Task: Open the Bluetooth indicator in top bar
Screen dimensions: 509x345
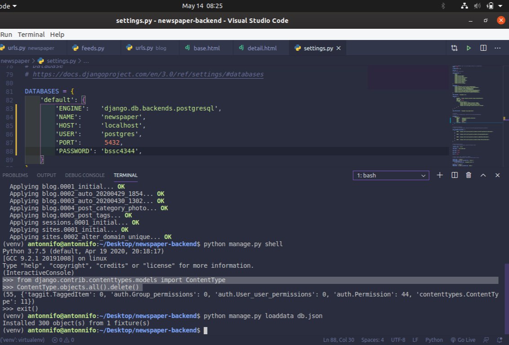Action: pyautogui.click(x=443, y=6)
